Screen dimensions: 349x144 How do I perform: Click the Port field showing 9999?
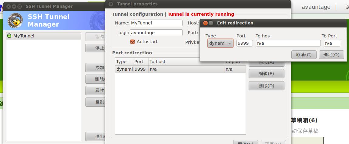pyautogui.click(x=244, y=43)
